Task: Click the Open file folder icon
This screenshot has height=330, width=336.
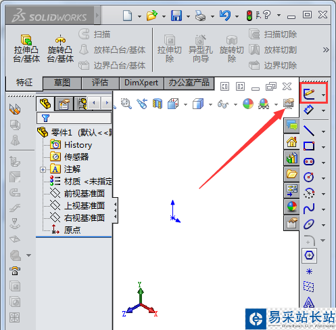Action: coord(152,16)
